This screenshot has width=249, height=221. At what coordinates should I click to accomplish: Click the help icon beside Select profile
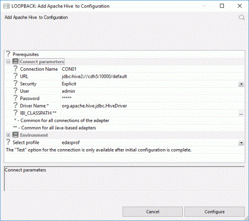pyautogui.click(x=8, y=142)
